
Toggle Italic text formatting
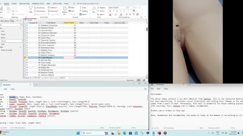pos(114,11)
